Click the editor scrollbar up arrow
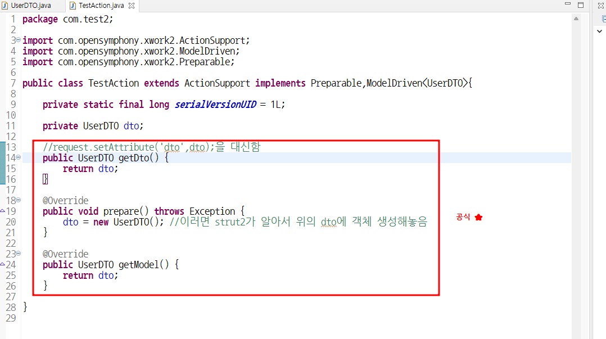 [576, 19]
